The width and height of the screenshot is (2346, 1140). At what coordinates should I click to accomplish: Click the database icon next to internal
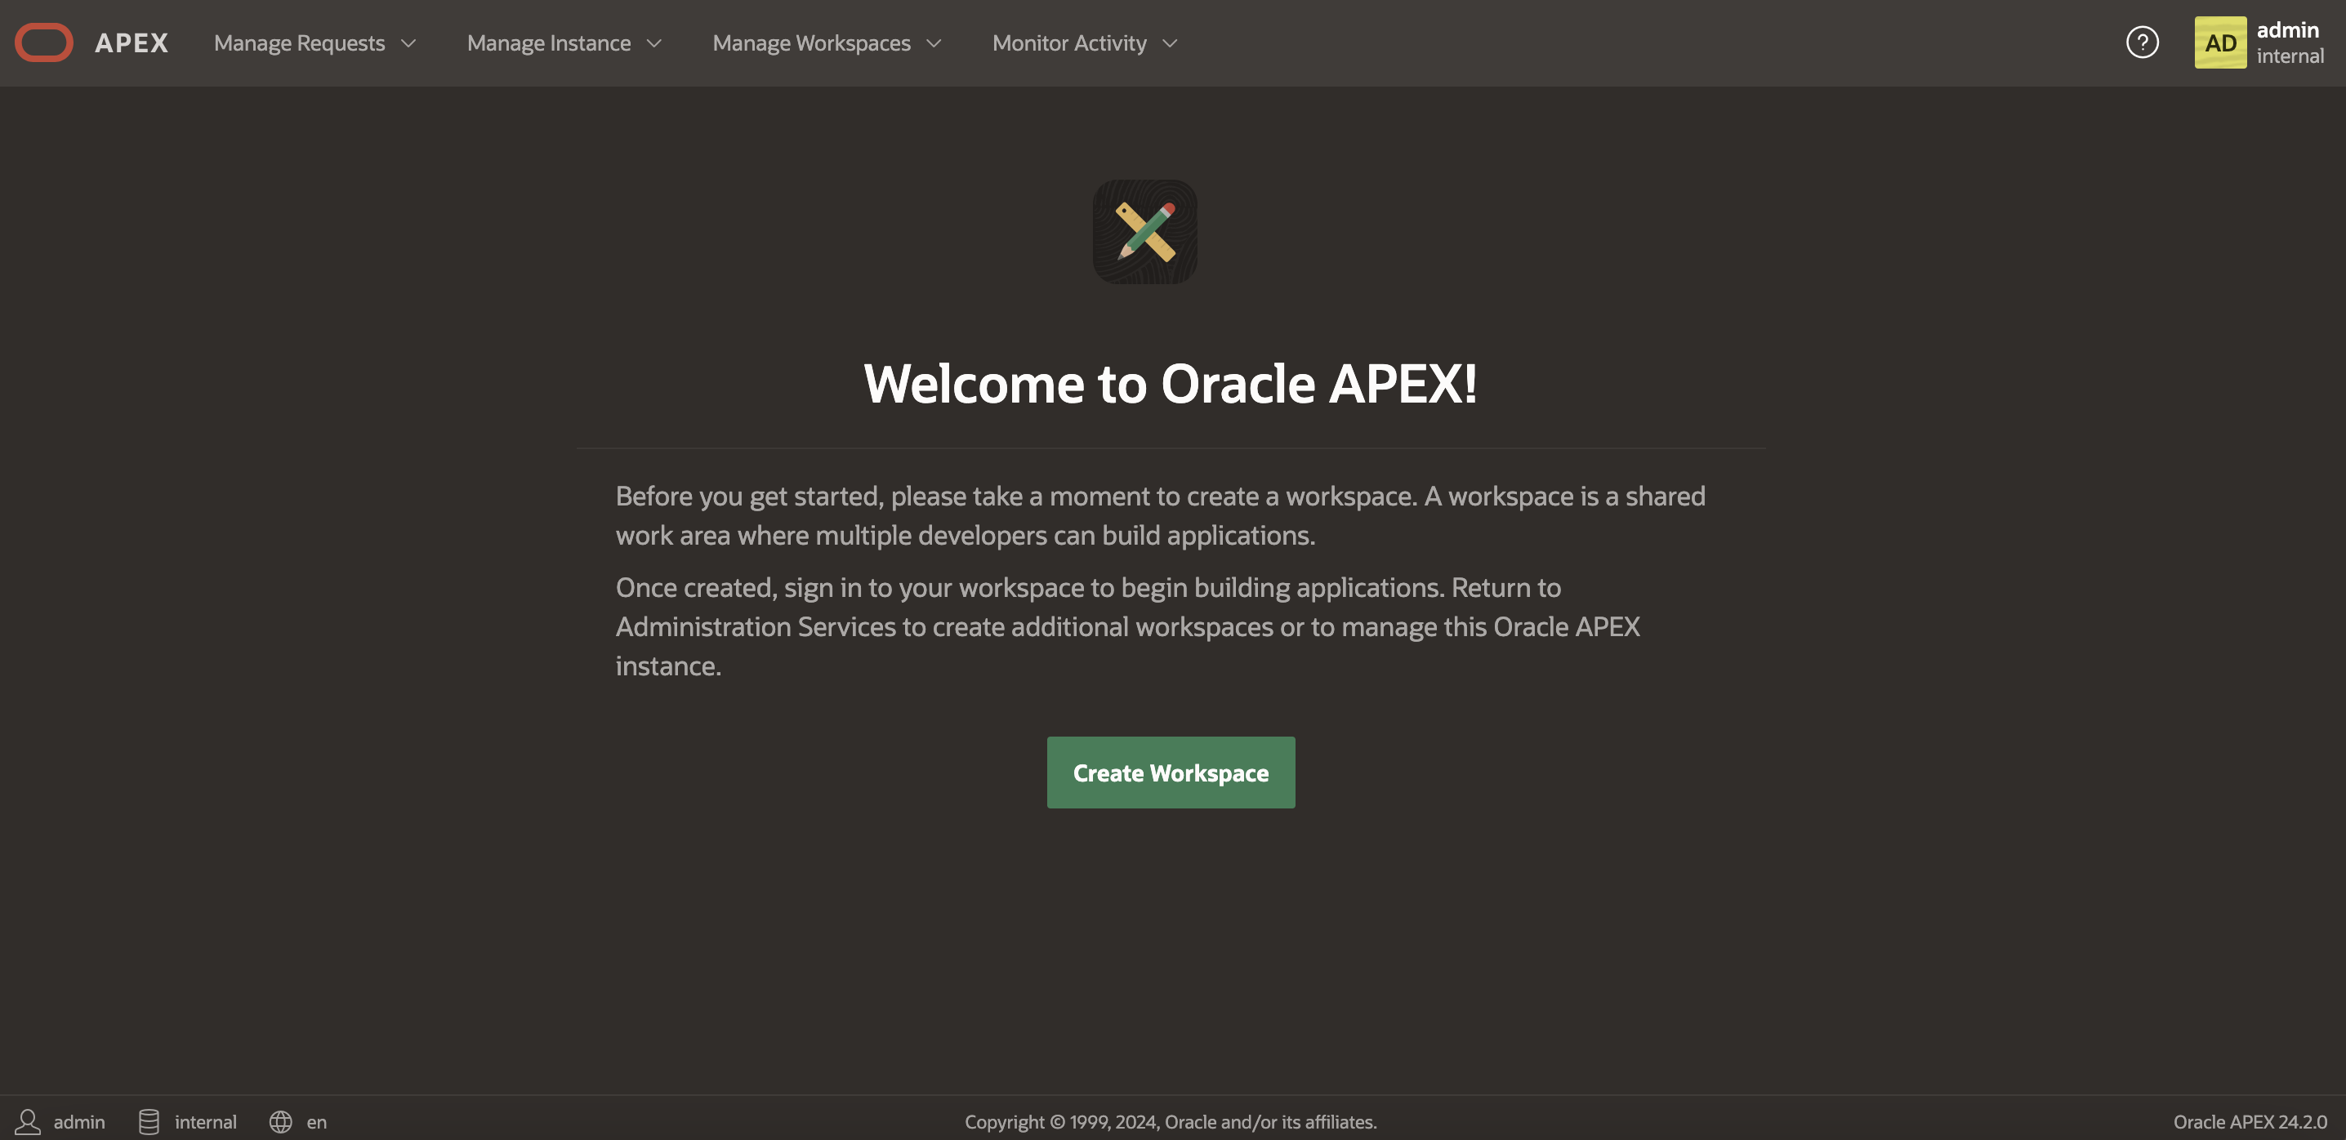(x=149, y=1121)
